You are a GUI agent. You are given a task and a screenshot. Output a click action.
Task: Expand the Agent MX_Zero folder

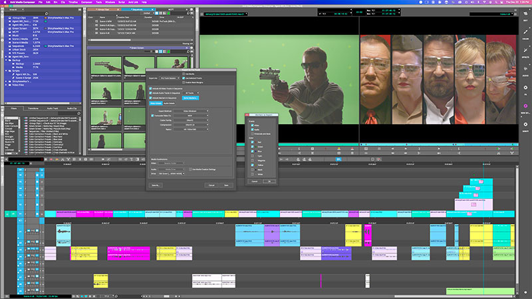7,56
